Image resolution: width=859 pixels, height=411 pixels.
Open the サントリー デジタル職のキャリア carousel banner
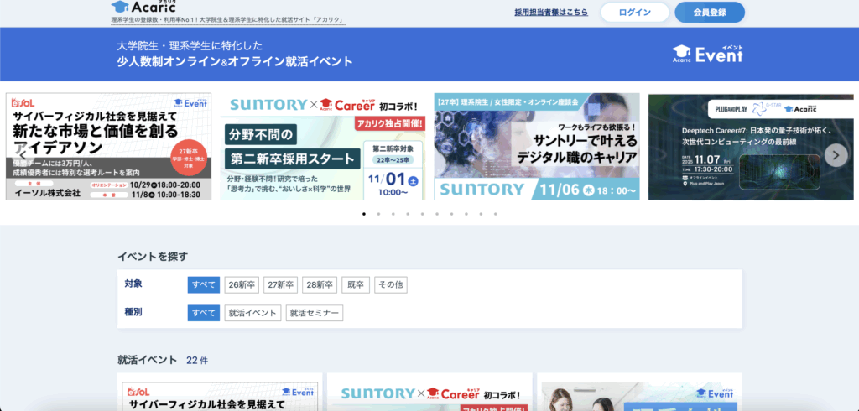click(x=537, y=146)
